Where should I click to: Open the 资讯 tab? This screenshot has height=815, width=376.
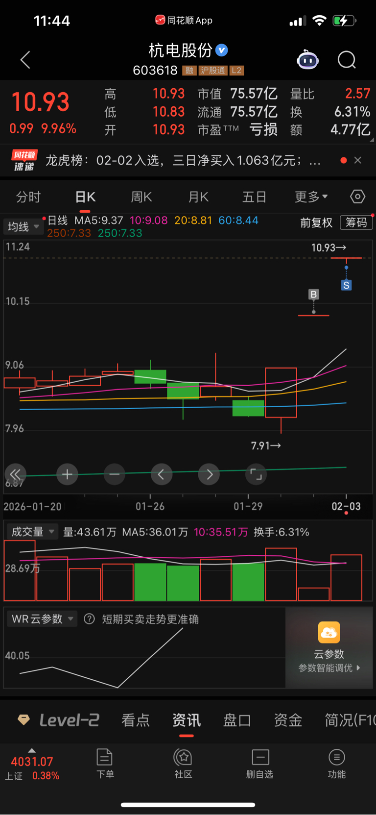[x=187, y=720]
